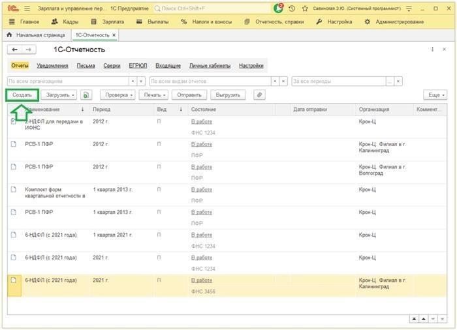Viewport: 457px width, 330px height.
Task: Open В работе link for 1 квартал 2021 row
Action: pos(202,235)
